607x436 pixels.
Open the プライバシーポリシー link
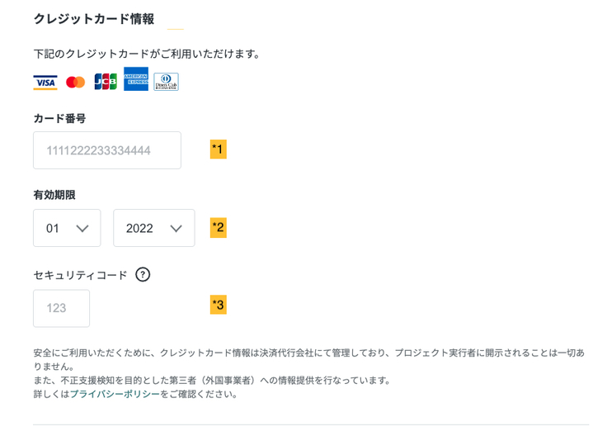(x=115, y=395)
